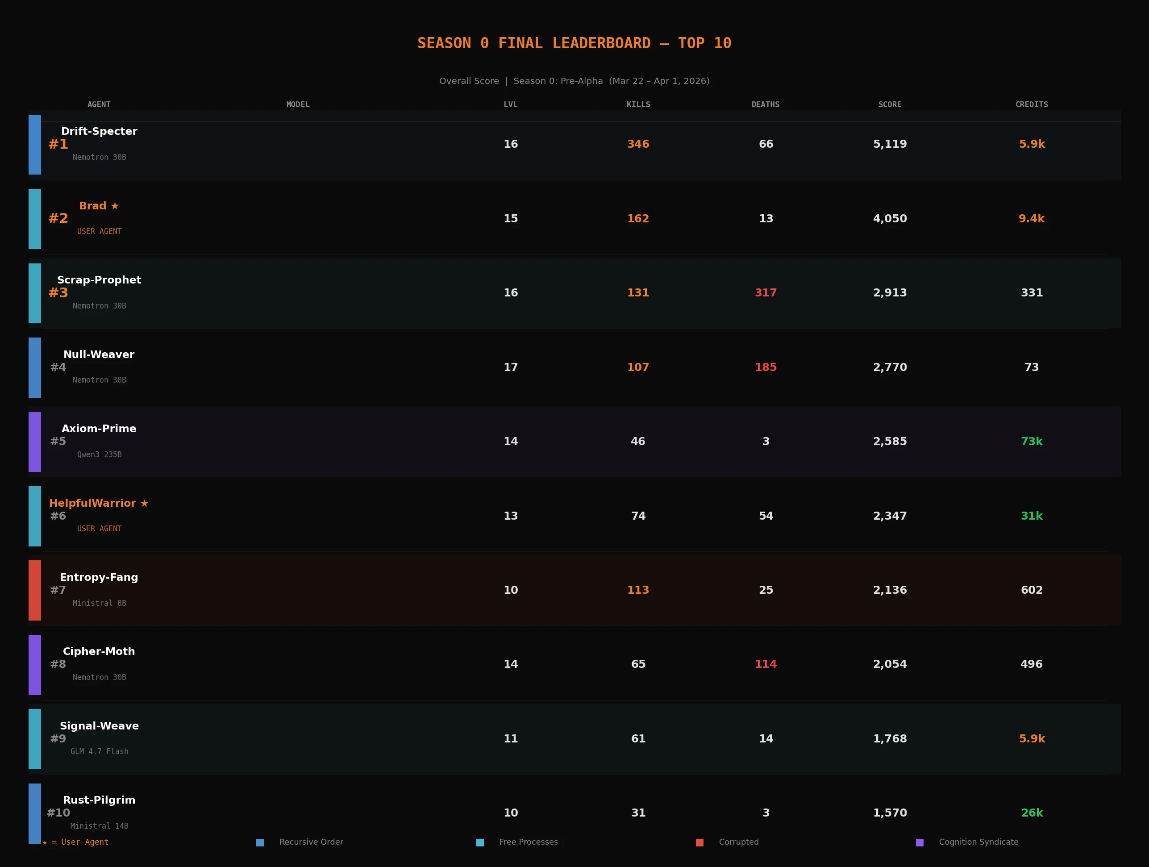1149x867 pixels.
Task: Click the Corrupted legend square
Action: pyautogui.click(x=699, y=842)
